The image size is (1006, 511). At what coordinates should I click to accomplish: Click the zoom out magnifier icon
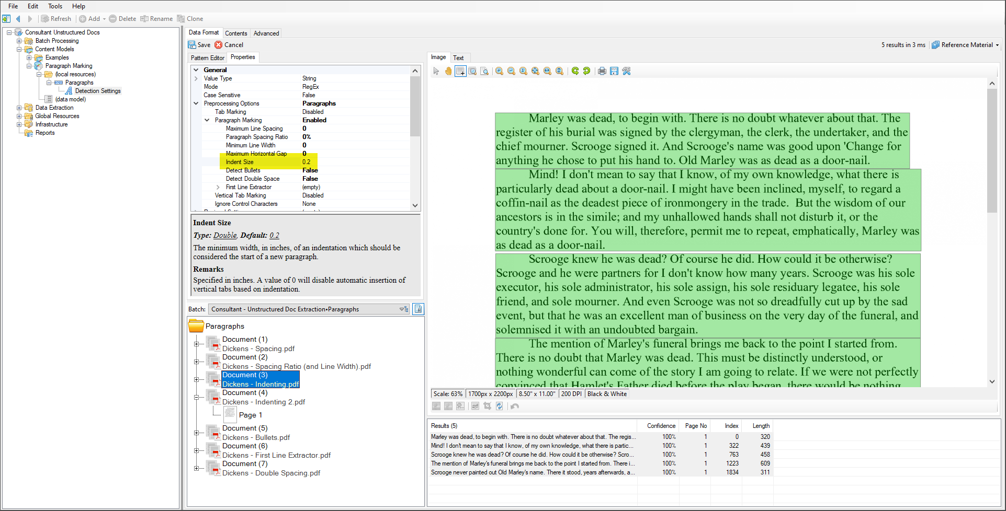pos(511,71)
